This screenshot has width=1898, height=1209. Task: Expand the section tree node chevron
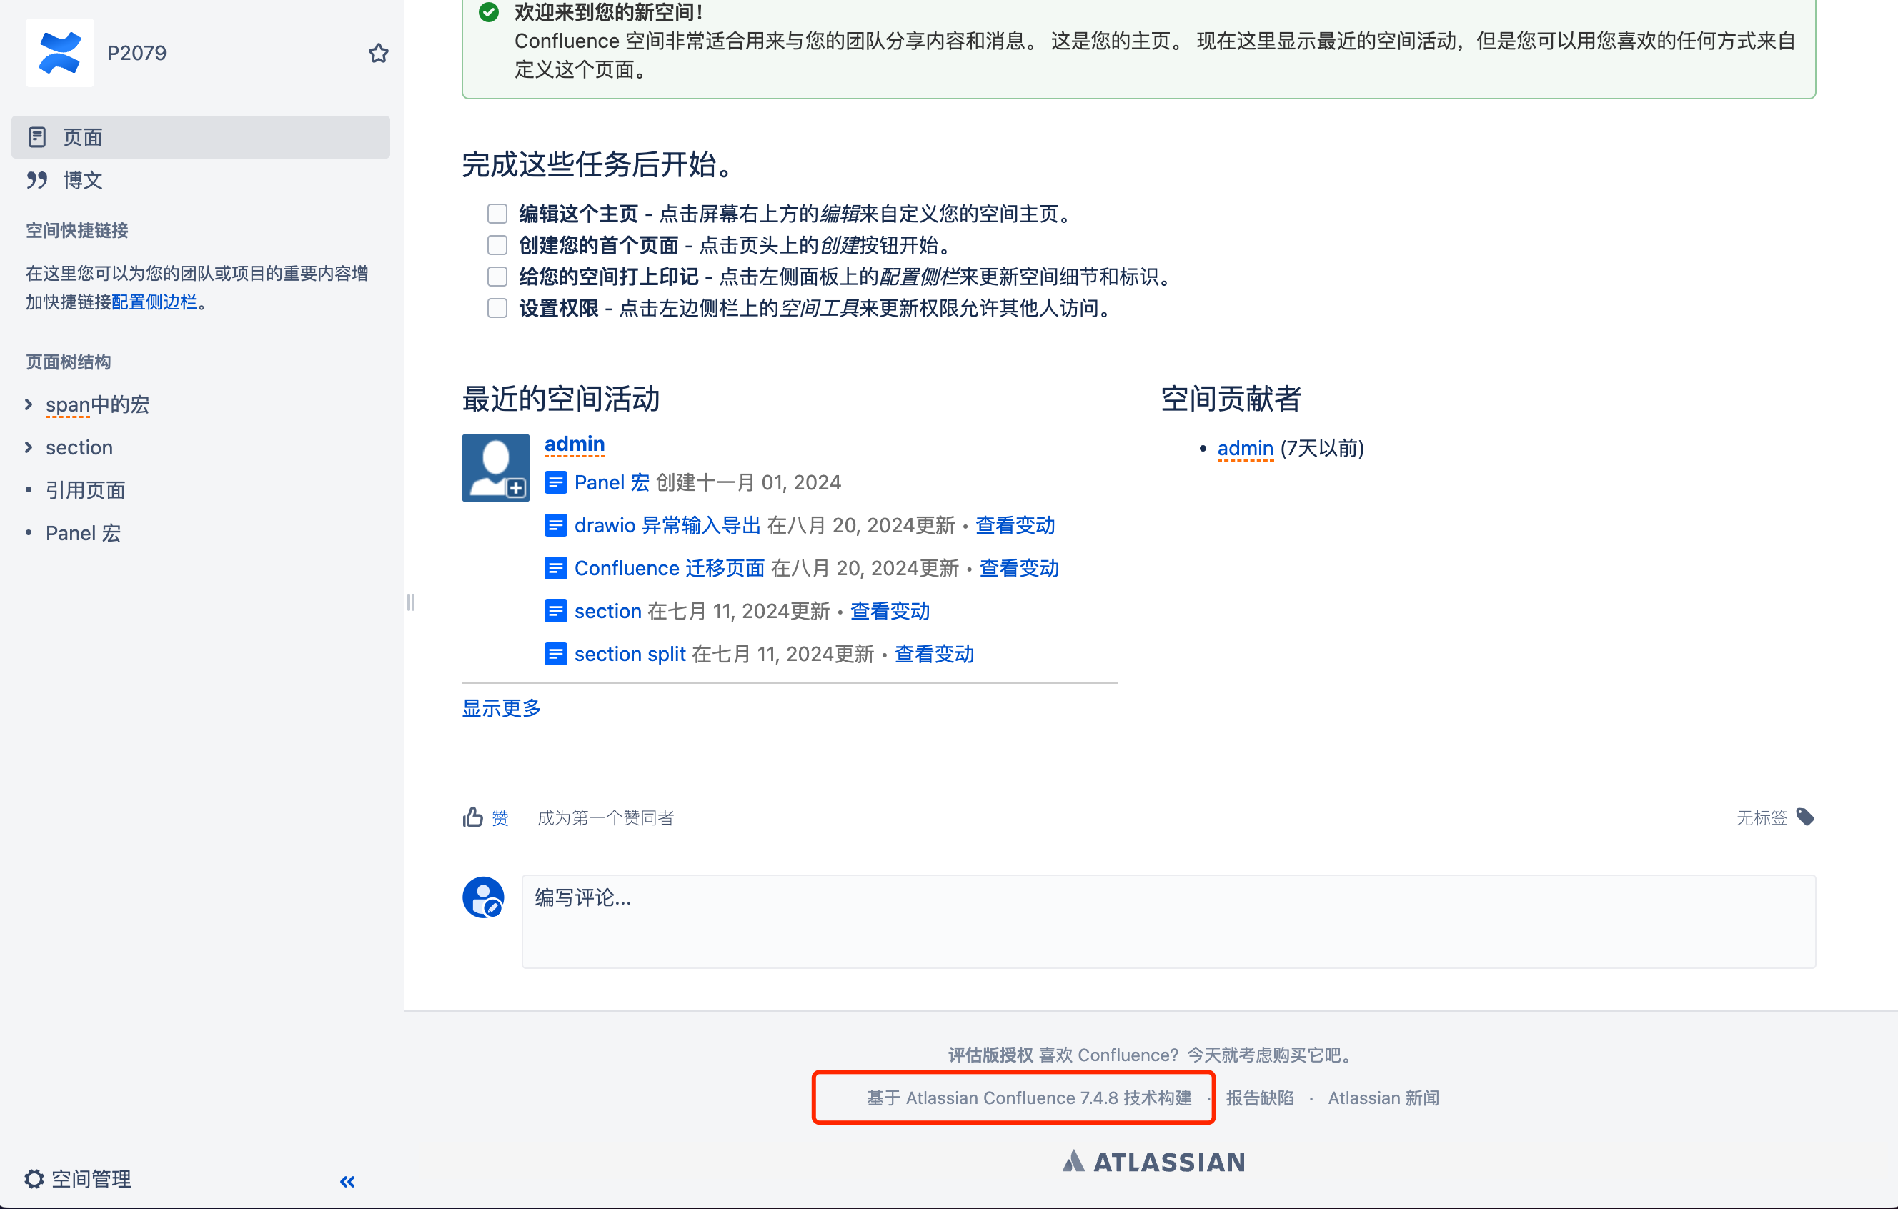[29, 447]
